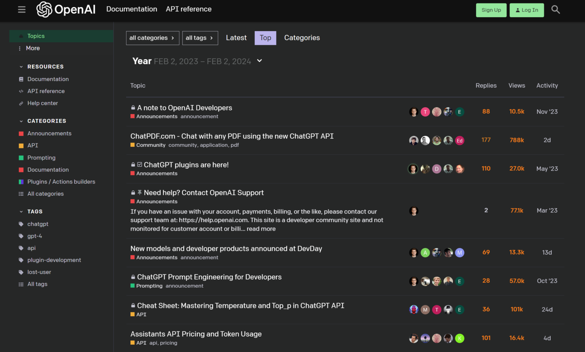Switch to the Categories tab

tap(302, 38)
